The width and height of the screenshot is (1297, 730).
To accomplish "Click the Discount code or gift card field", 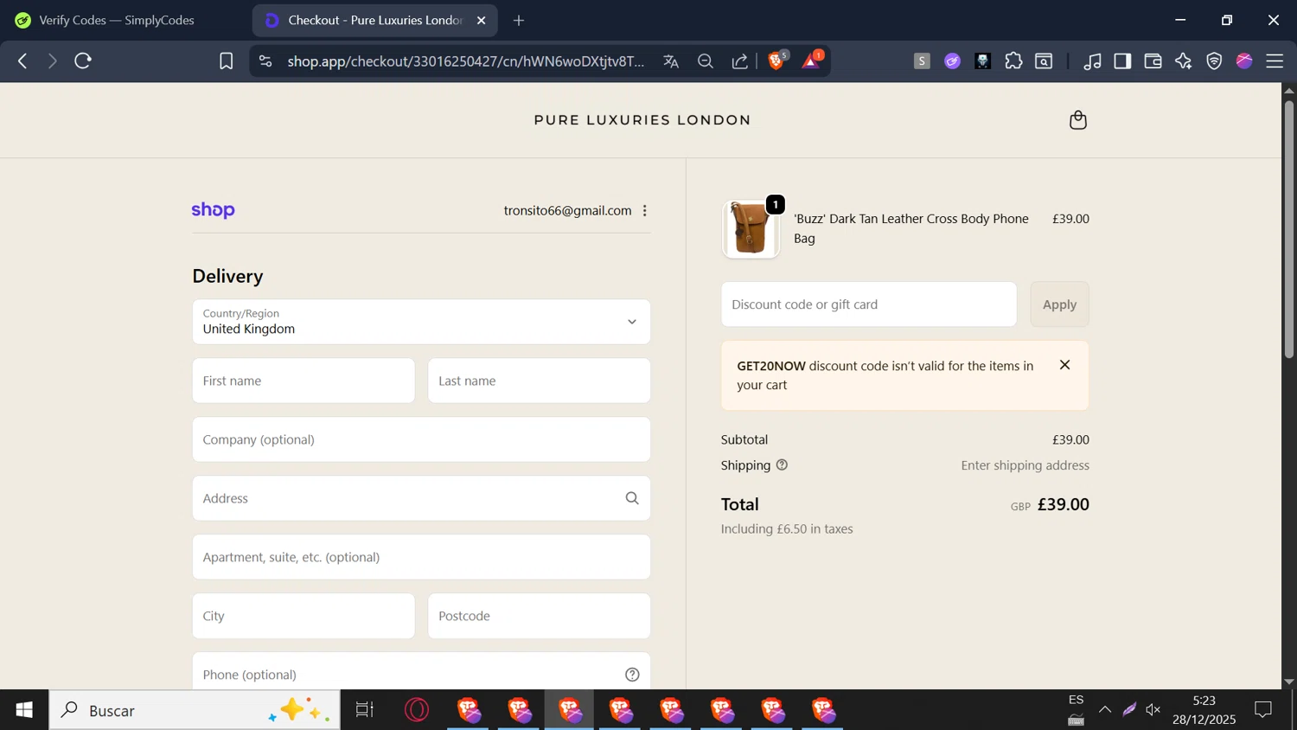I will point(869,304).
